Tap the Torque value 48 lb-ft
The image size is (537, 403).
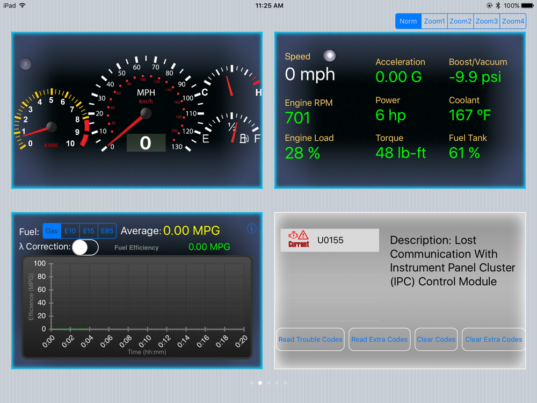(401, 153)
